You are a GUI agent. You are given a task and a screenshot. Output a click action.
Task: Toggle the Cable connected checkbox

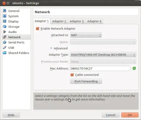pyautogui.click(x=72, y=75)
